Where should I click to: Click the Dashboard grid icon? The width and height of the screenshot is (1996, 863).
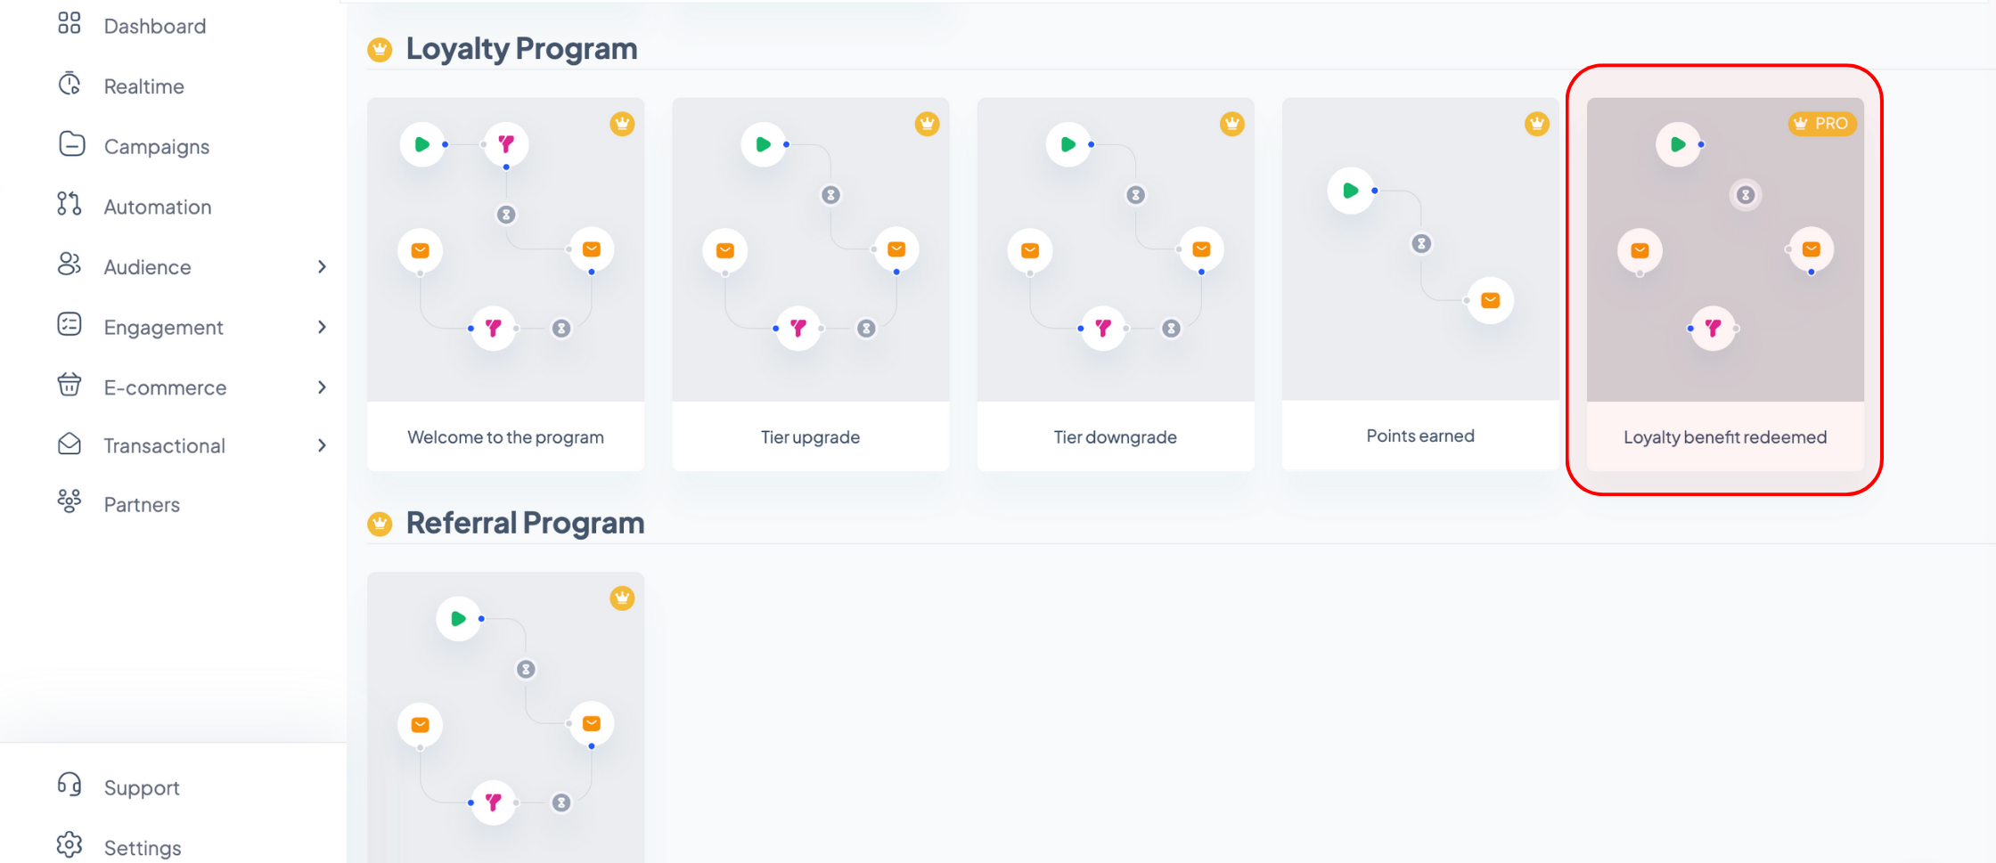point(70,23)
